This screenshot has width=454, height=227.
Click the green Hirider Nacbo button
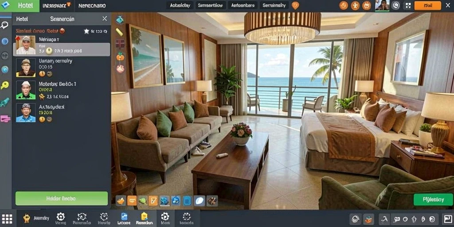pos(61,199)
